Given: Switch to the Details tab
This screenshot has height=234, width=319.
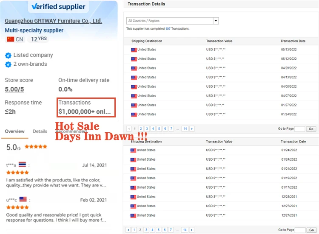Looking at the screenshot, I should tap(40, 131).
